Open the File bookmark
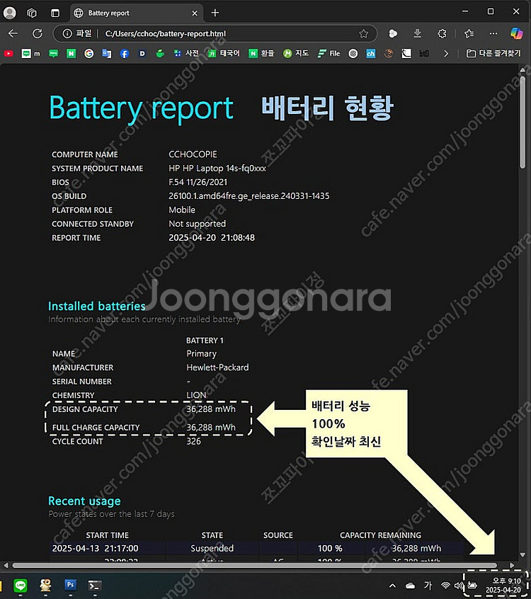 329,54
